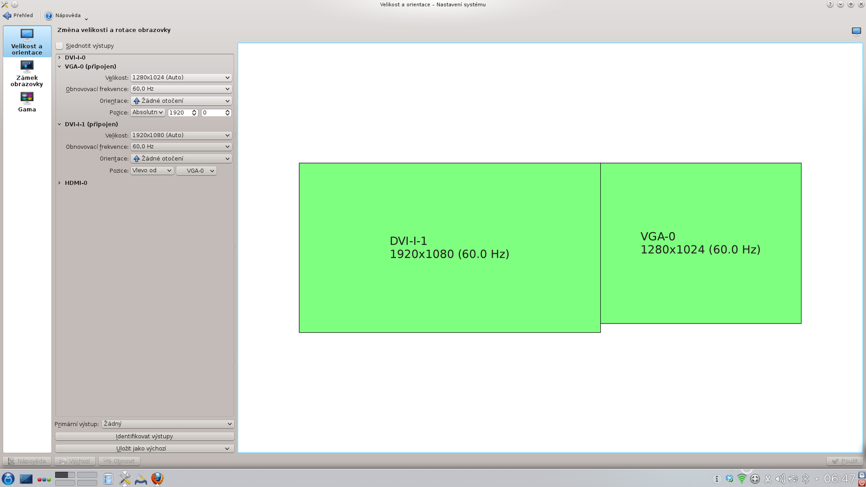Click the red power leave button

click(x=862, y=483)
